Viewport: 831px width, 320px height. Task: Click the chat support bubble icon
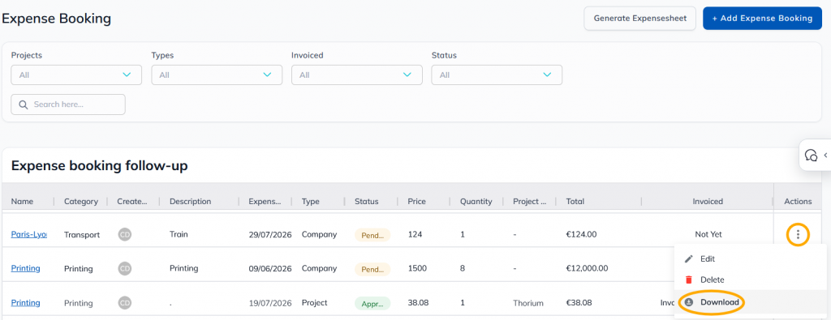(811, 155)
